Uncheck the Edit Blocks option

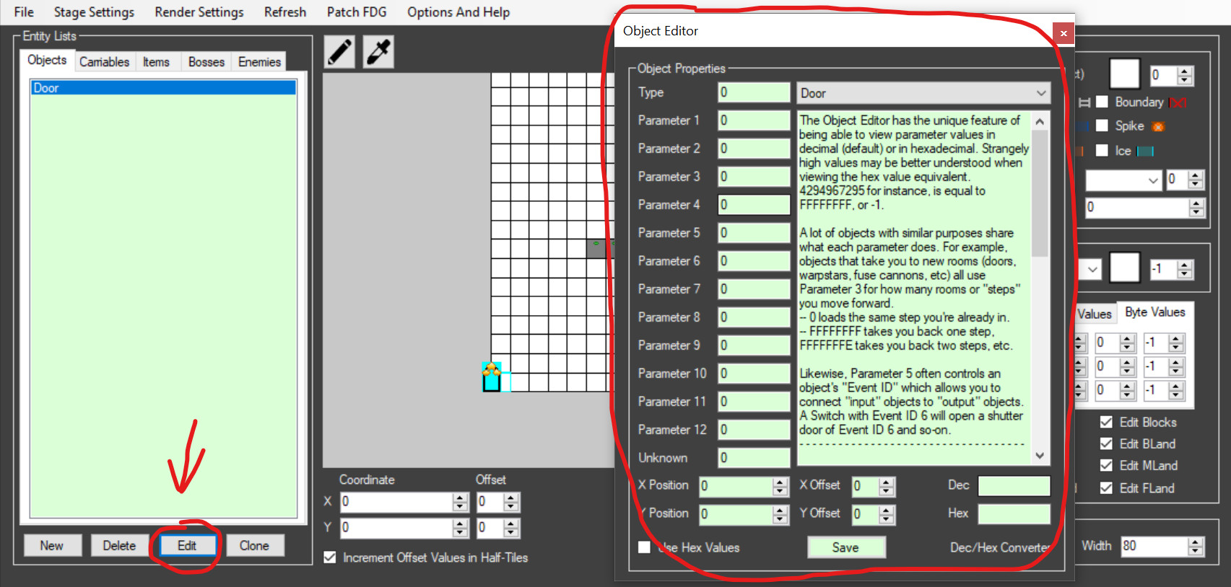[x=1106, y=422]
